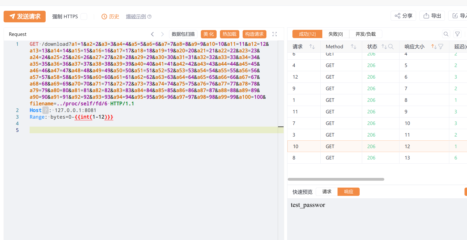Open the 响应大小 column filter funnel

441,47
